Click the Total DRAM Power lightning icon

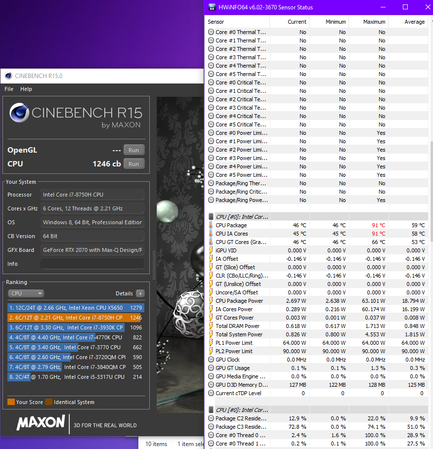coord(211,326)
